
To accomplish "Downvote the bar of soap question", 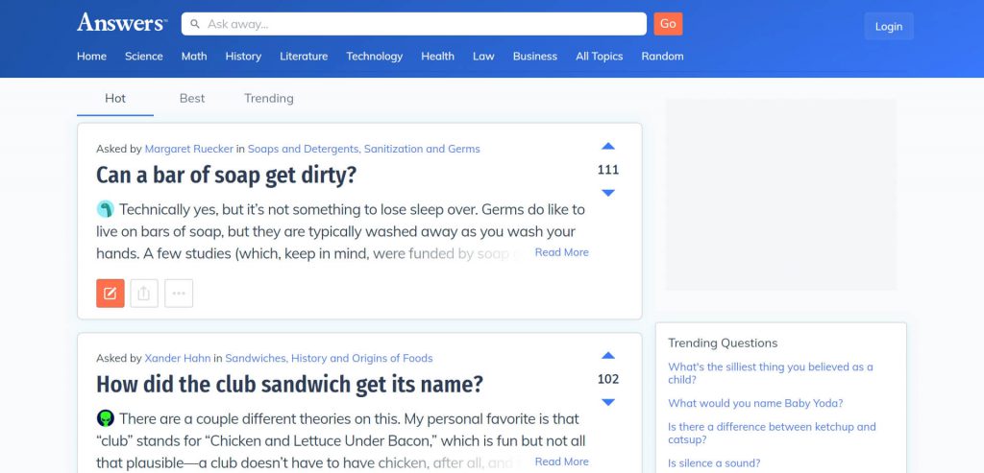I will (x=607, y=193).
